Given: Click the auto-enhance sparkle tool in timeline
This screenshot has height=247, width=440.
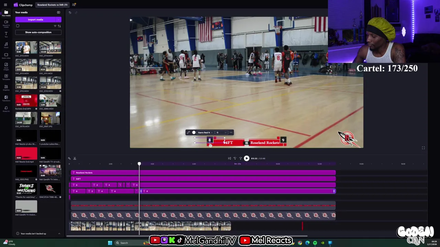Looking at the screenshot, I should click(x=69, y=158).
